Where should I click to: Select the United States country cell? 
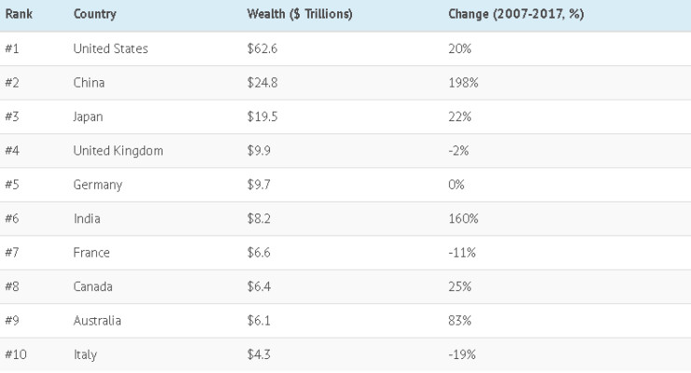110,48
